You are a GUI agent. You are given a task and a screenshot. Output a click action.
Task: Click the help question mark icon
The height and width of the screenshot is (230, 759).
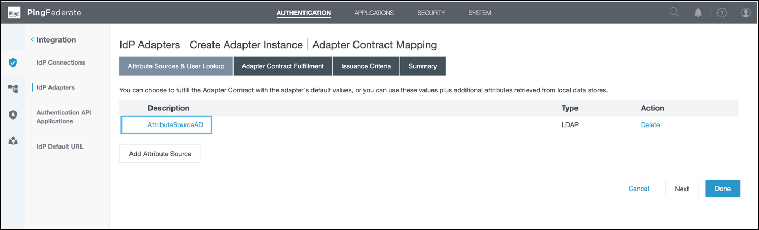coord(722,13)
